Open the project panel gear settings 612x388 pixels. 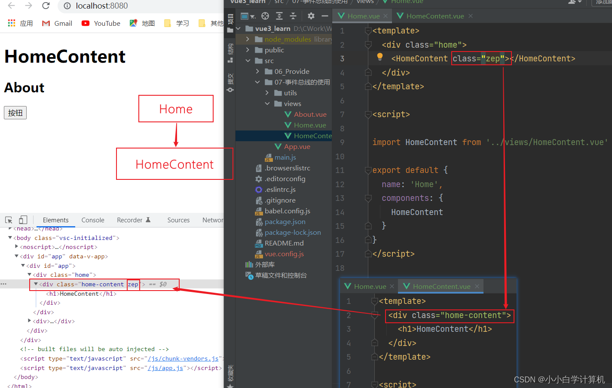pos(311,16)
